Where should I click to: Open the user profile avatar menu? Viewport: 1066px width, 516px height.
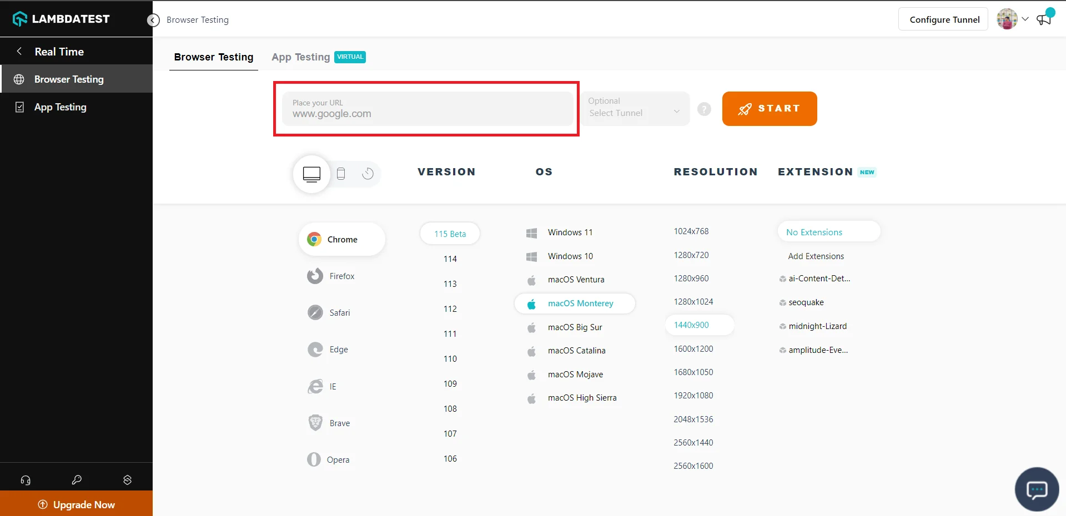(x=1012, y=19)
